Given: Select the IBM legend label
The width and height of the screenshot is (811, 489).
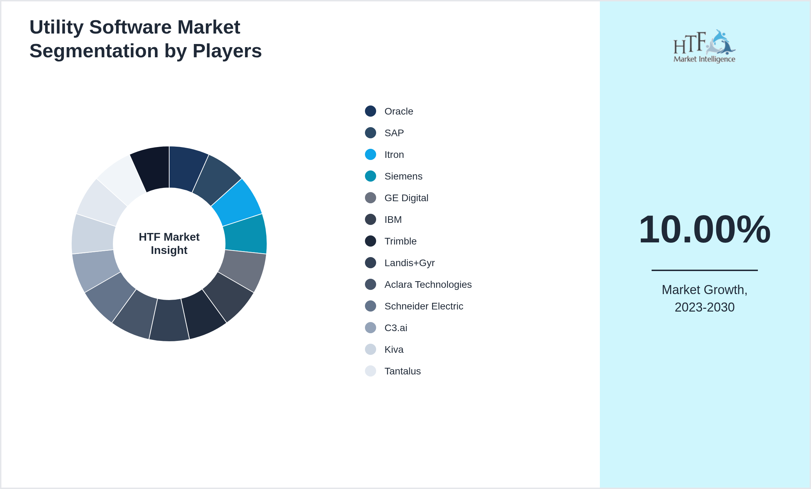Looking at the screenshot, I should click(x=393, y=219).
